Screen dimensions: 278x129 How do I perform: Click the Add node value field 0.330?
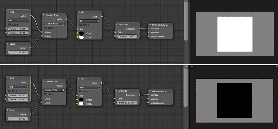[x=18, y=29]
